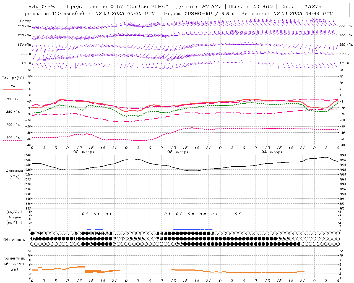The image size is (354, 283).
Task: Click the 04 января date label
Action: point(272,152)
